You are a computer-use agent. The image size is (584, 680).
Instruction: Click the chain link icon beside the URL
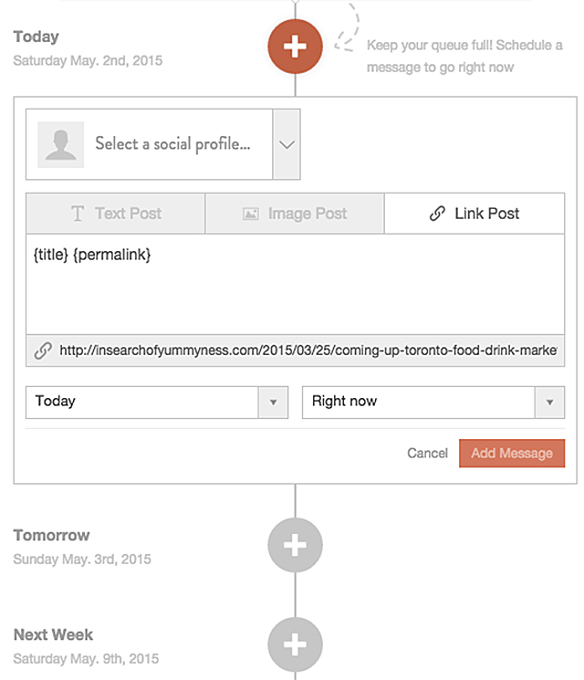pyautogui.click(x=43, y=350)
